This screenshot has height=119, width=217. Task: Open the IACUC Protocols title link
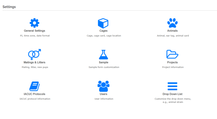pyautogui.click(x=34, y=94)
